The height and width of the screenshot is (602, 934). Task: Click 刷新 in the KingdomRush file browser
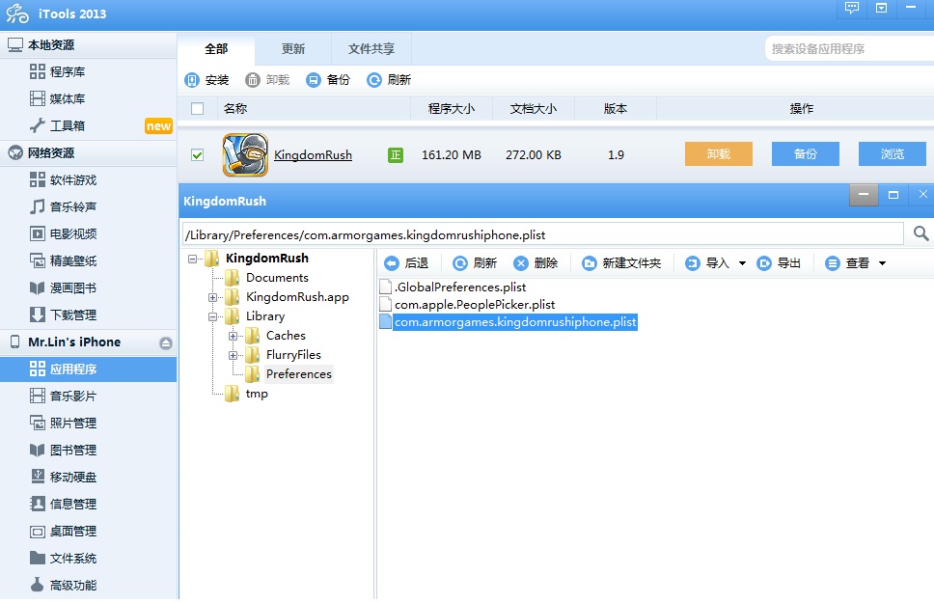click(x=475, y=263)
